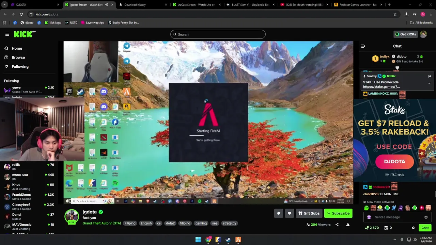Open the emoji picker in message box
436x245 pixels.
[x=426, y=217]
